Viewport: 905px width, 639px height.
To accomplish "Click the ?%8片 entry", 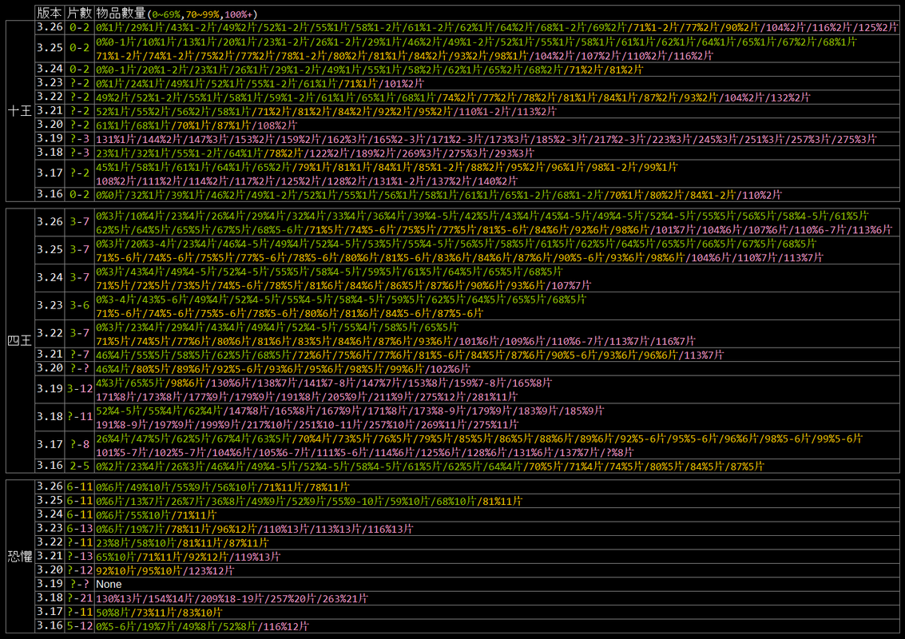I will pos(619,453).
